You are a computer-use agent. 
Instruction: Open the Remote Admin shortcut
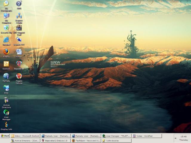coord(19,18)
